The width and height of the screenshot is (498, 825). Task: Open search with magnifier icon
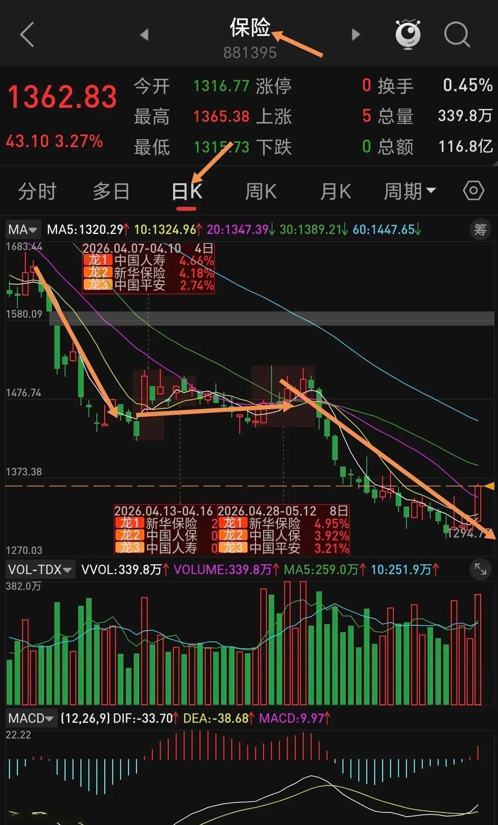457,35
